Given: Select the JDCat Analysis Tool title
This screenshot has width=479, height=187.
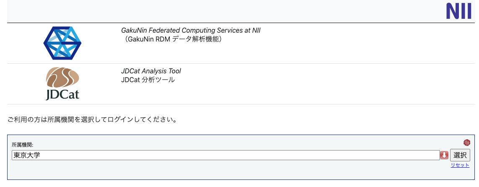Looking at the screenshot, I should pyautogui.click(x=151, y=71).
